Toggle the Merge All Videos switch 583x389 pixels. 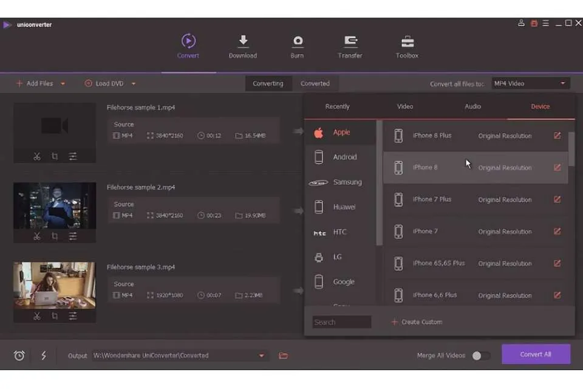[481, 356]
